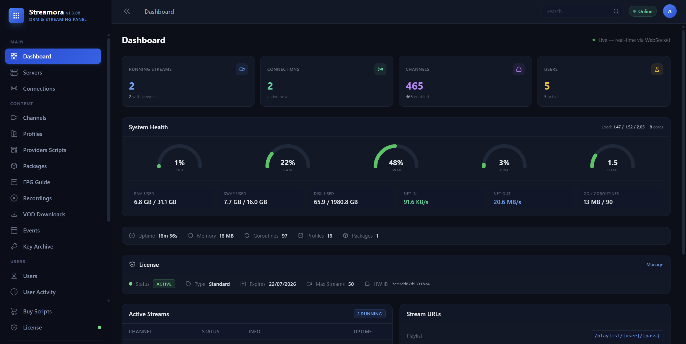Navigate to User Activity
This screenshot has height=344, width=686.
pyautogui.click(x=39, y=292)
